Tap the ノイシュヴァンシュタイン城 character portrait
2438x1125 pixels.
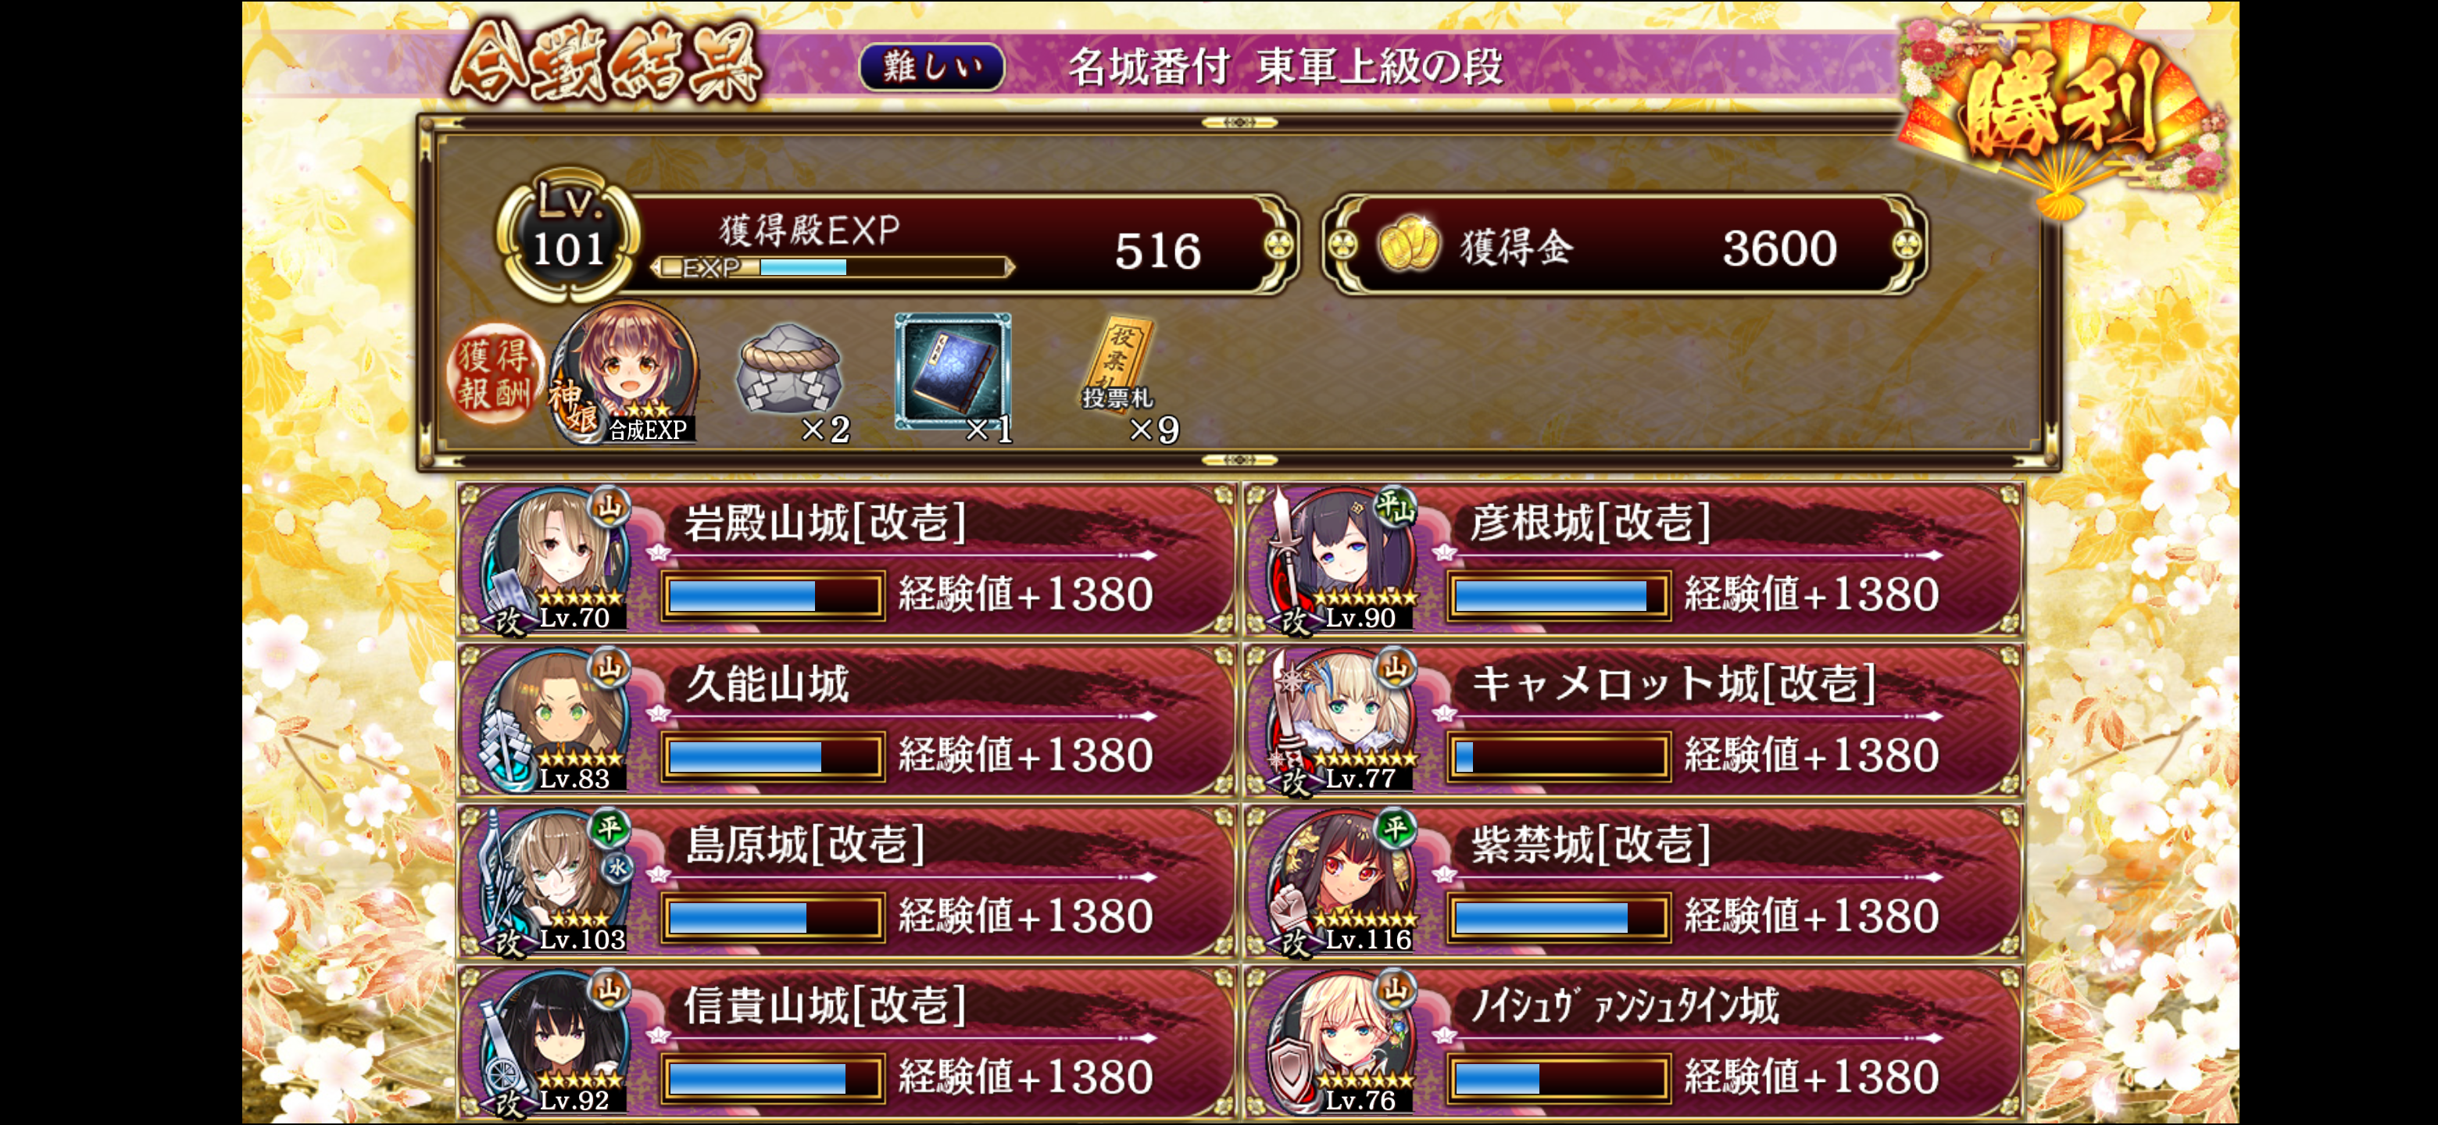pyautogui.click(x=1343, y=1043)
